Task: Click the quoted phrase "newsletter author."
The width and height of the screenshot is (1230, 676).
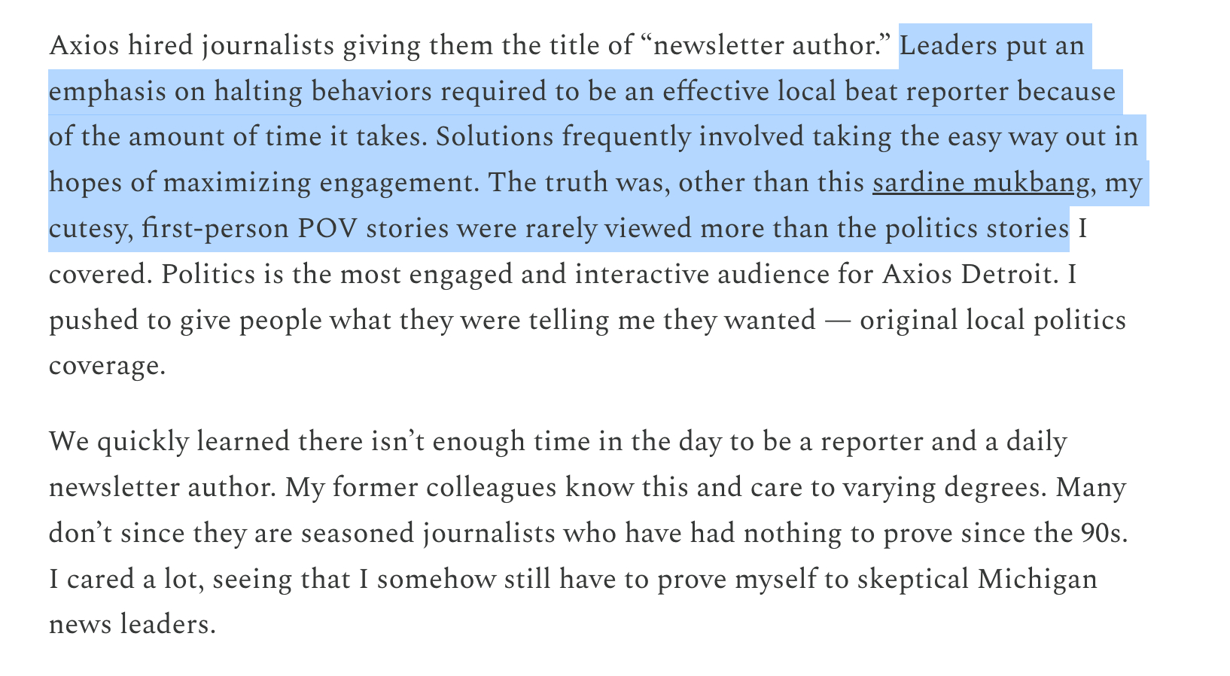Action: coord(769,46)
